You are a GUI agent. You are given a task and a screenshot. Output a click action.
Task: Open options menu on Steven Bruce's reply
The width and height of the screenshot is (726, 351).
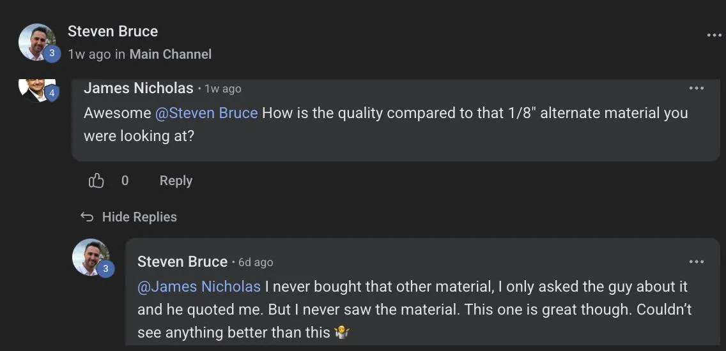coord(697,262)
